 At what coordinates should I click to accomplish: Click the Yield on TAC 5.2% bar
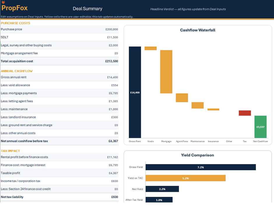coord(186,178)
